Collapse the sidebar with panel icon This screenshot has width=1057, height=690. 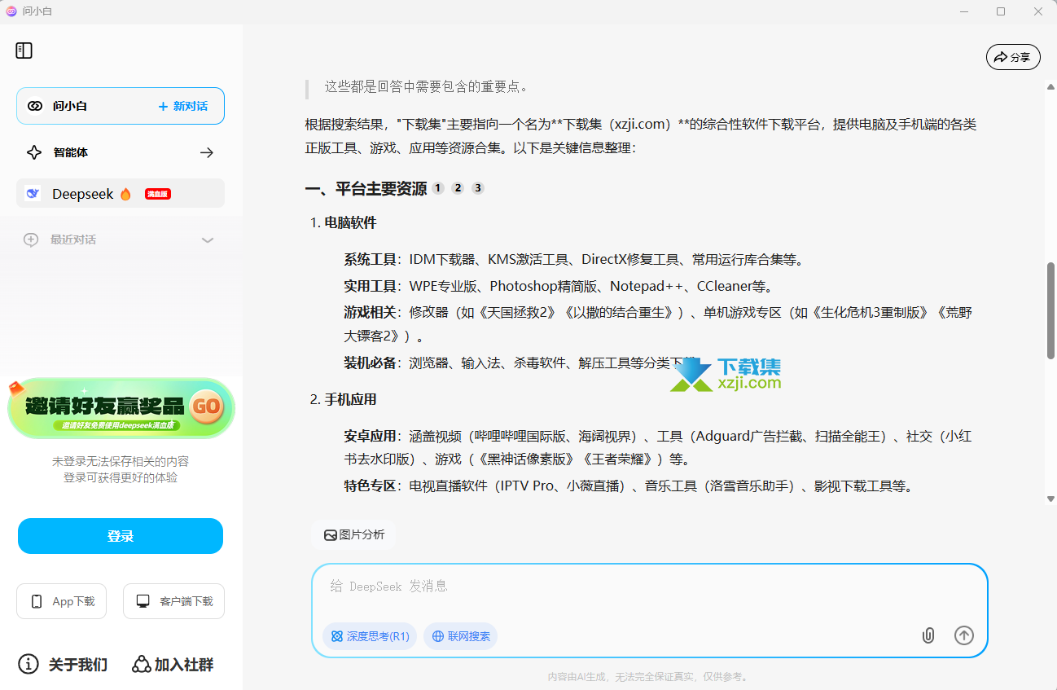point(24,51)
